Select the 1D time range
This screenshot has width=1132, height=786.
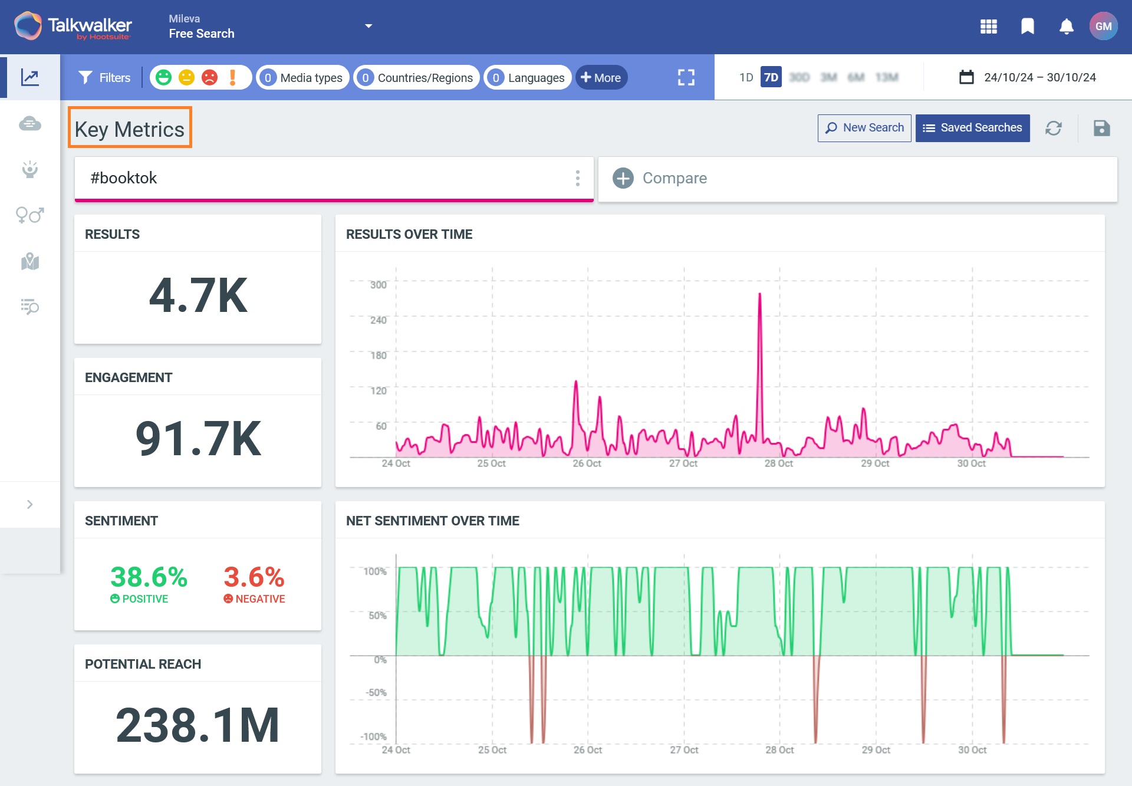tap(746, 77)
